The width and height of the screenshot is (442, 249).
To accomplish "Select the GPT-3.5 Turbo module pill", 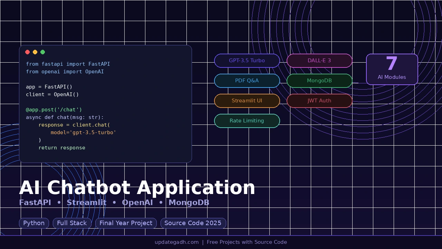I will (x=247, y=61).
